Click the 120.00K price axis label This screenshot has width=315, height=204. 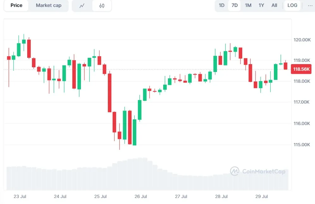coord(301,40)
